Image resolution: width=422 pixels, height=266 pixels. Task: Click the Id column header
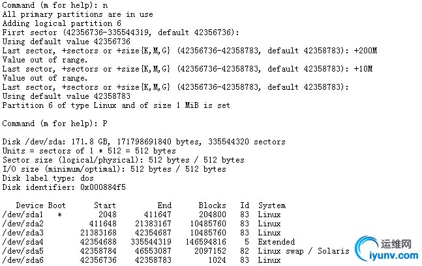click(245, 206)
